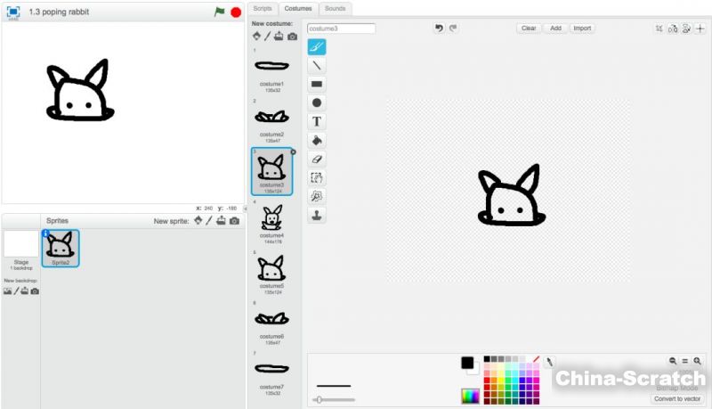The height and width of the screenshot is (409, 712).
Task: Click the green flag to start
Action: 219,12
